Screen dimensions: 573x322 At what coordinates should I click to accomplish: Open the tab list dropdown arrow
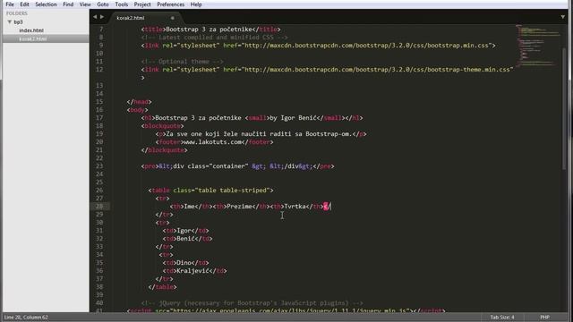[x=563, y=17]
